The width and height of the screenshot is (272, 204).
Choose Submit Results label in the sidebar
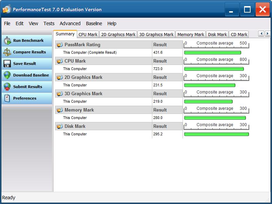tap(28, 87)
